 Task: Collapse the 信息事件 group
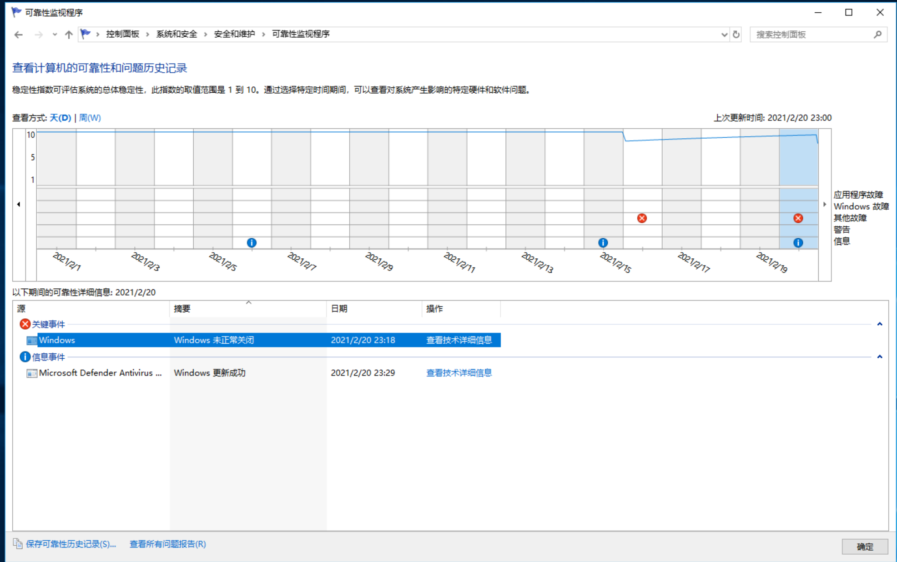pos(879,357)
